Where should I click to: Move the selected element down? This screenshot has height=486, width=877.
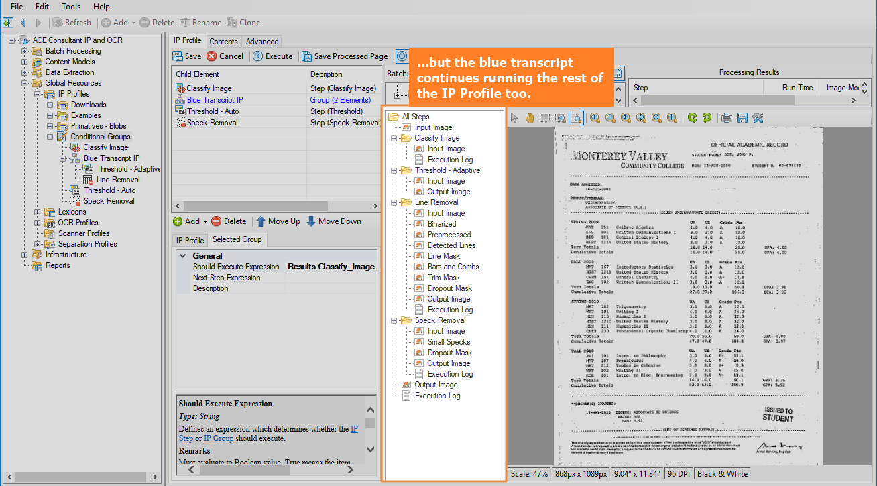[333, 221]
